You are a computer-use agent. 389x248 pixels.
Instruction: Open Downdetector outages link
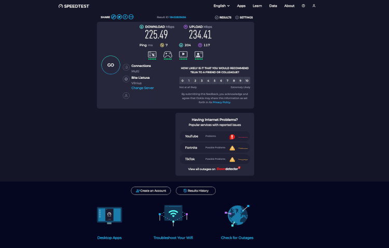coord(228,169)
